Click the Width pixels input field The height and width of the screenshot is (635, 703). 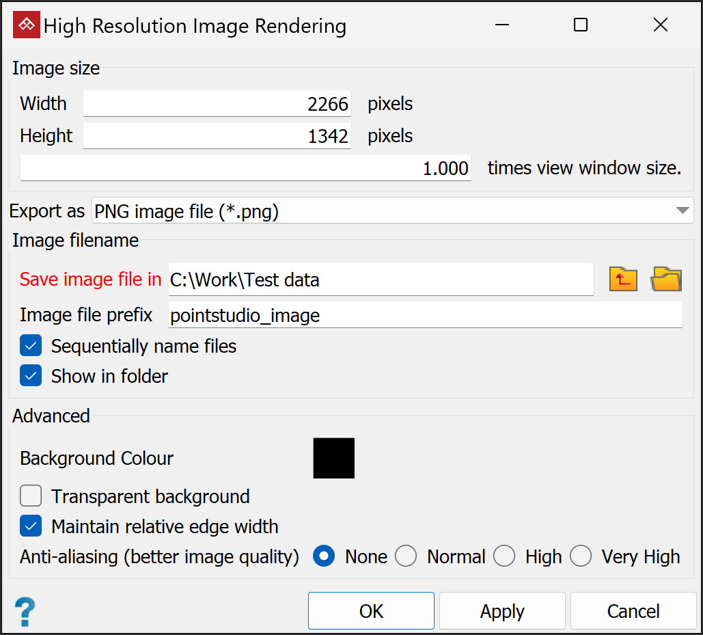tap(217, 104)
